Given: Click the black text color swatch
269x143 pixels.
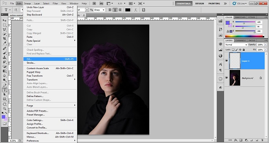Looking at the screenshot, I should pyautogui.click(x=128, y=10).
